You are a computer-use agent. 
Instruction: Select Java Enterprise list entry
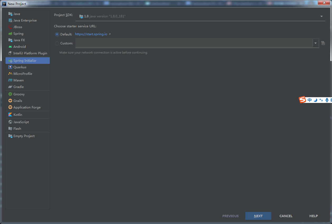(25, 20)
